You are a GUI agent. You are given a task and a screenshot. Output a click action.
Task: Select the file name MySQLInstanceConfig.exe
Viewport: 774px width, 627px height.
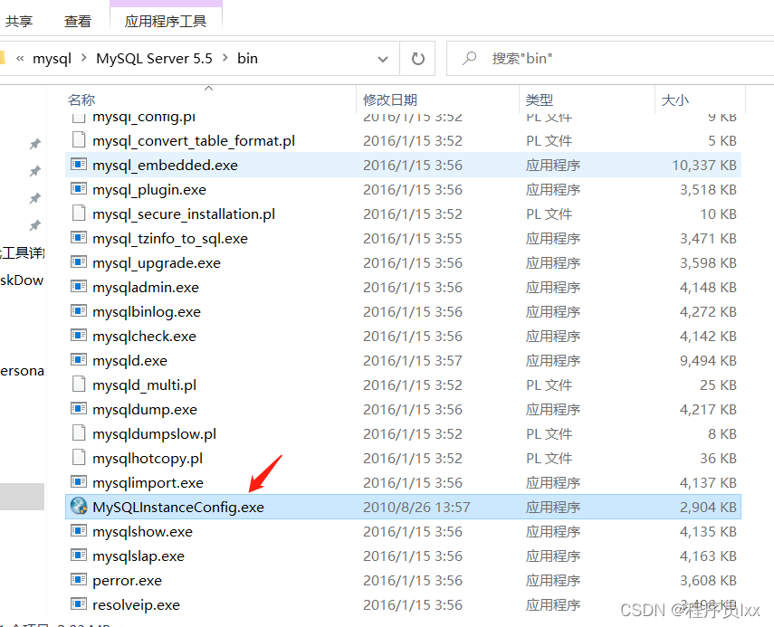click(x=178, y=508)
